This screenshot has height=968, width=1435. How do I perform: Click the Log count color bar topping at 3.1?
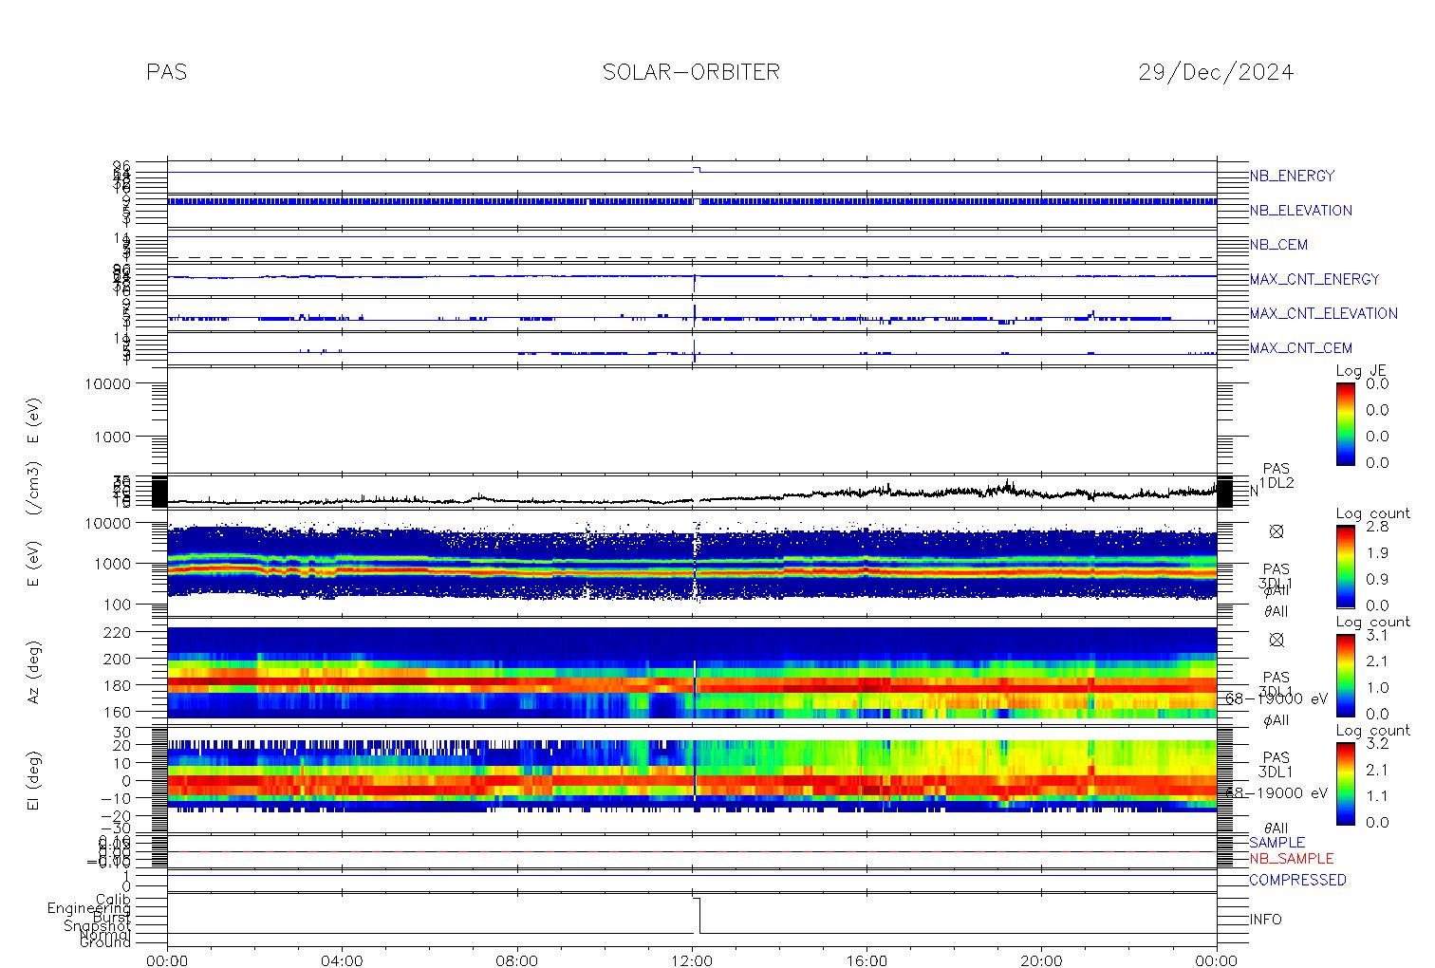1346,675
